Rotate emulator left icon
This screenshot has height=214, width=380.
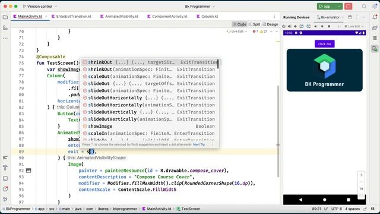click(302, 26)
